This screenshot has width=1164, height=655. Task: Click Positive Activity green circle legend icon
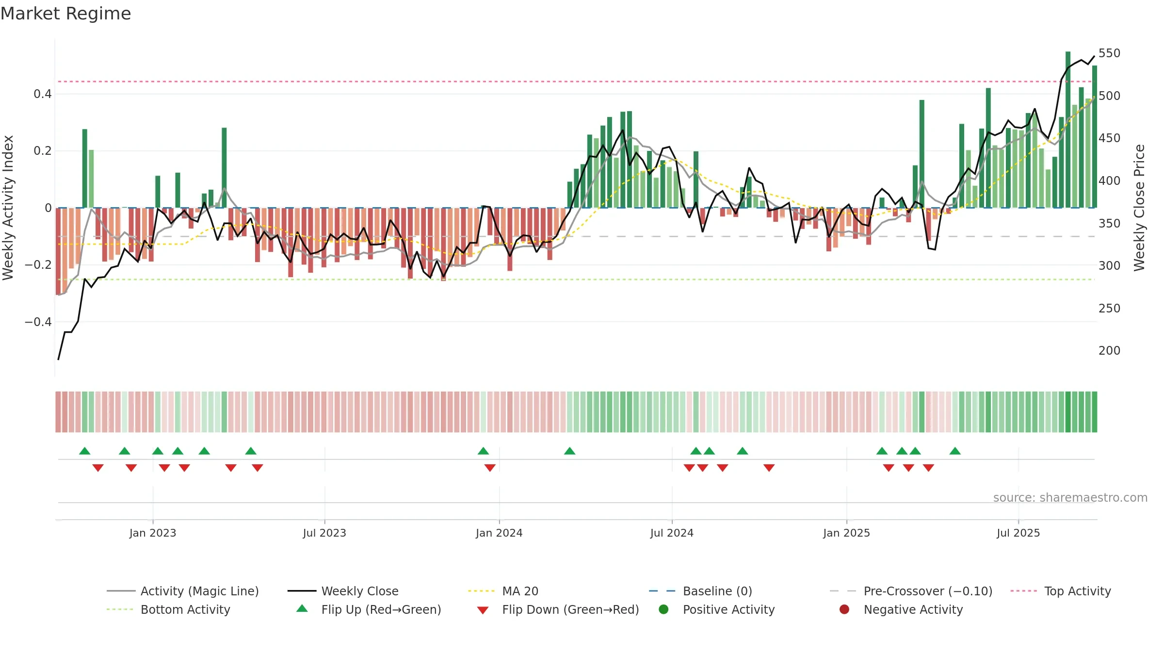(x=664, y=609)
